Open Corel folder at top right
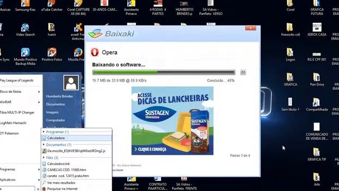Image resolution: width=339 pixels, height=191 pixels. pos(290,6)
